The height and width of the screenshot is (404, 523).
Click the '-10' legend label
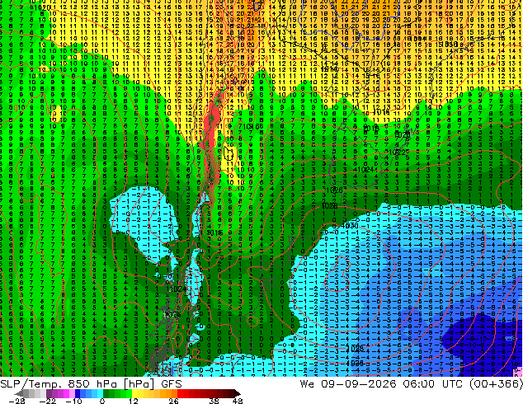coord(73,401)
